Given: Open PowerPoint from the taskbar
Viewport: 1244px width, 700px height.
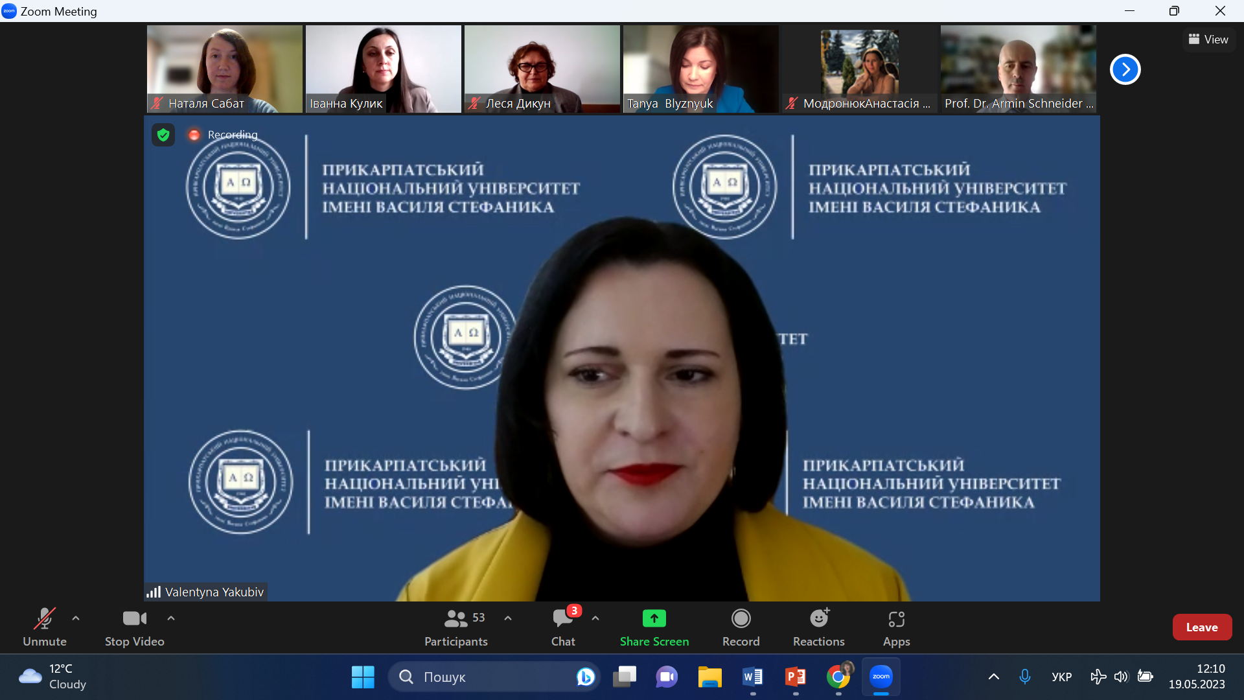Looking at the screenshot, I should coord(795,677).
